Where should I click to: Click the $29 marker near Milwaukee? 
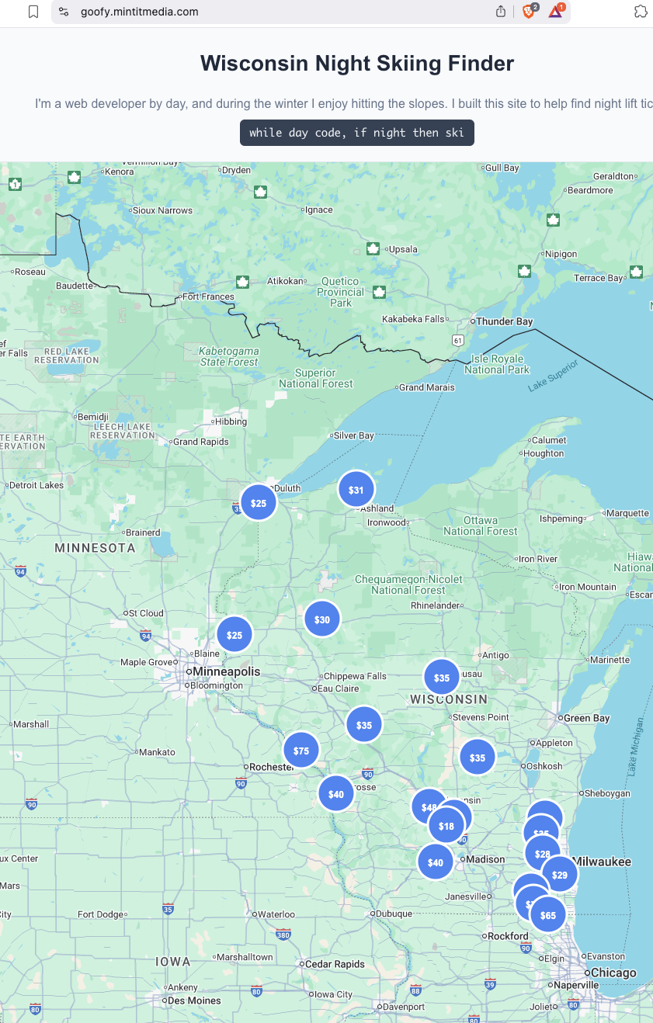tap(560, 875)
